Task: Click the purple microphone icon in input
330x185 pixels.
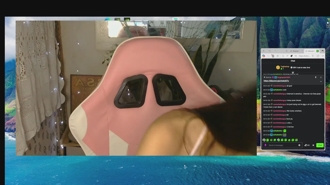Action: click(x=265, y=145)
